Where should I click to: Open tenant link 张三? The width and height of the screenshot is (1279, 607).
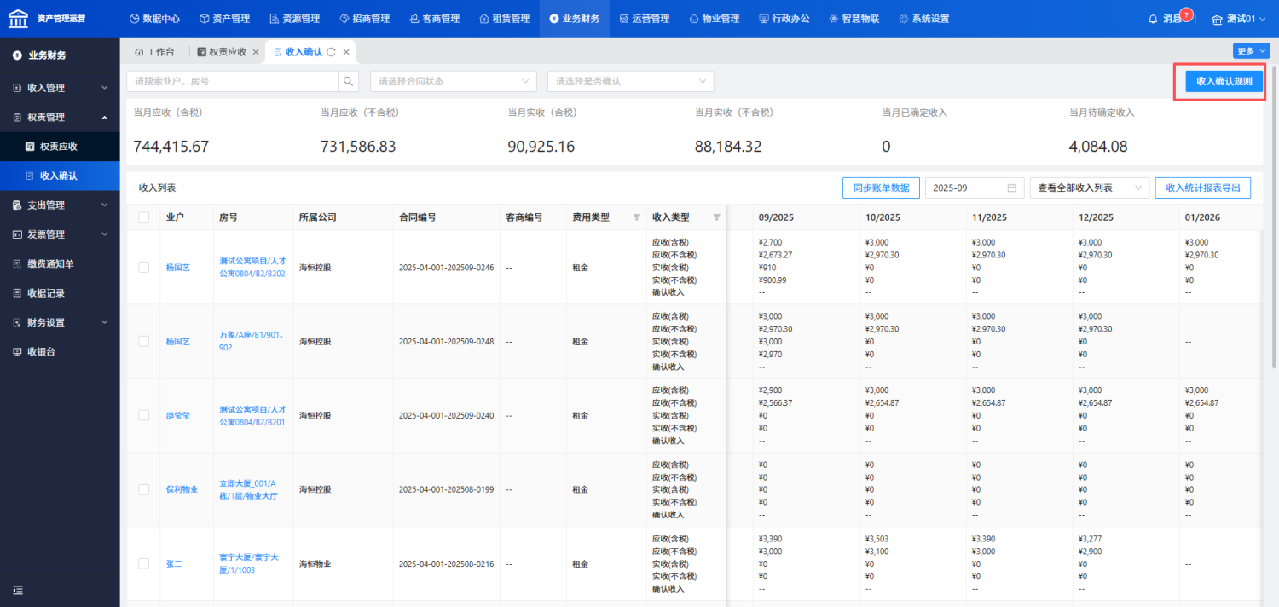[x=173, y=564]
